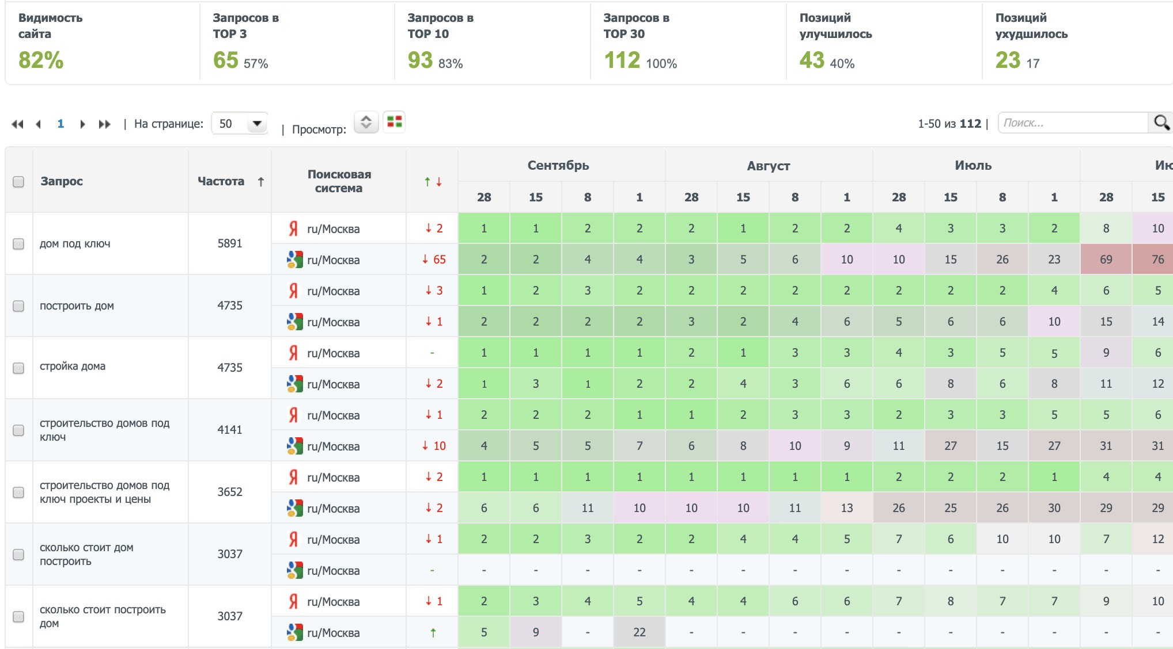Check the box for дом под ключ
1173x649 pixels.
pyautogui.click(x=18, y=244)
